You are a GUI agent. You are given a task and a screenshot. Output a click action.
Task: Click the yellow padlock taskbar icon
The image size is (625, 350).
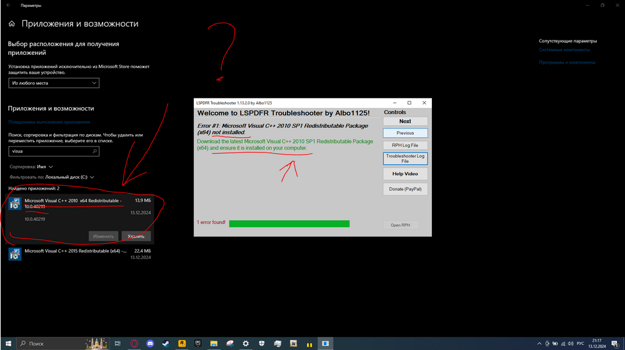click(x=309, y=344)
